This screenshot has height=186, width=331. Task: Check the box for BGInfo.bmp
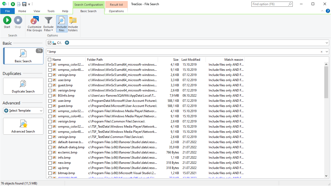(x=50, y=96)
